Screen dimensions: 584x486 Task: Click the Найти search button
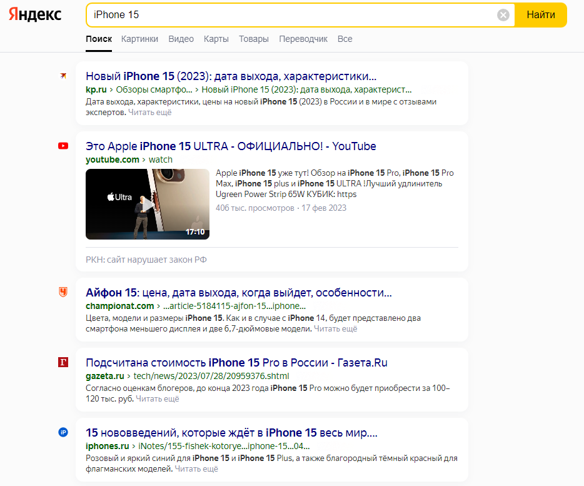click(x=541, y=15)
